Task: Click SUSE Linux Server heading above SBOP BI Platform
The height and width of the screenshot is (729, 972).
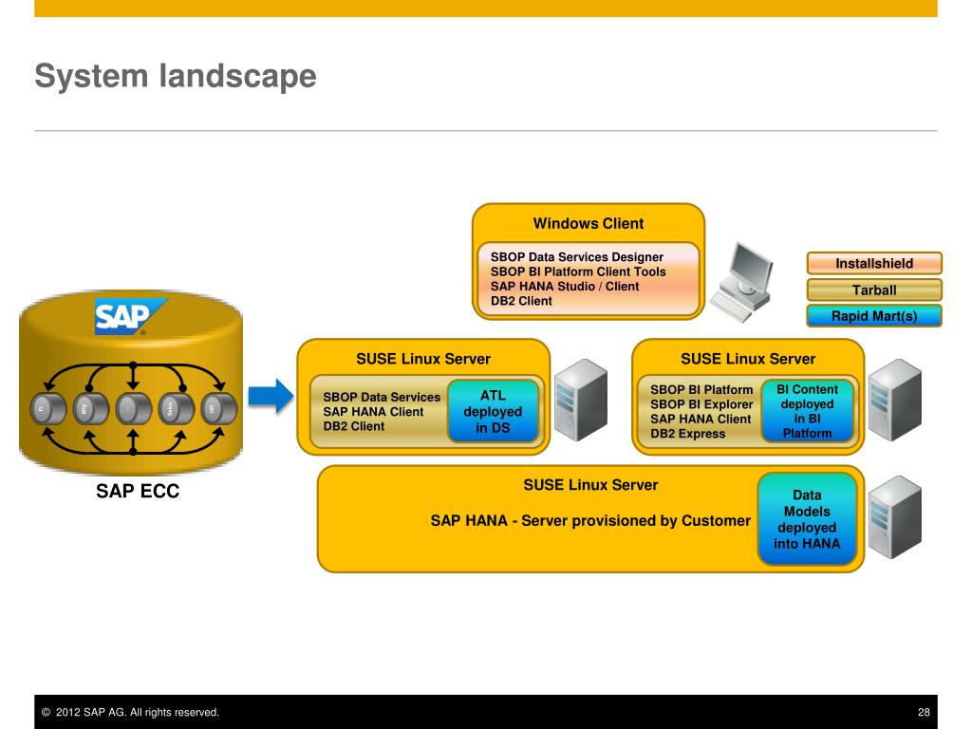Action: [748, 359]
